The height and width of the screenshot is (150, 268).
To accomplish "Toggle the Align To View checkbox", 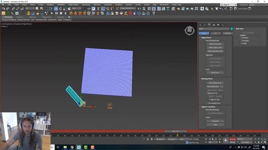I will point(210,100).
